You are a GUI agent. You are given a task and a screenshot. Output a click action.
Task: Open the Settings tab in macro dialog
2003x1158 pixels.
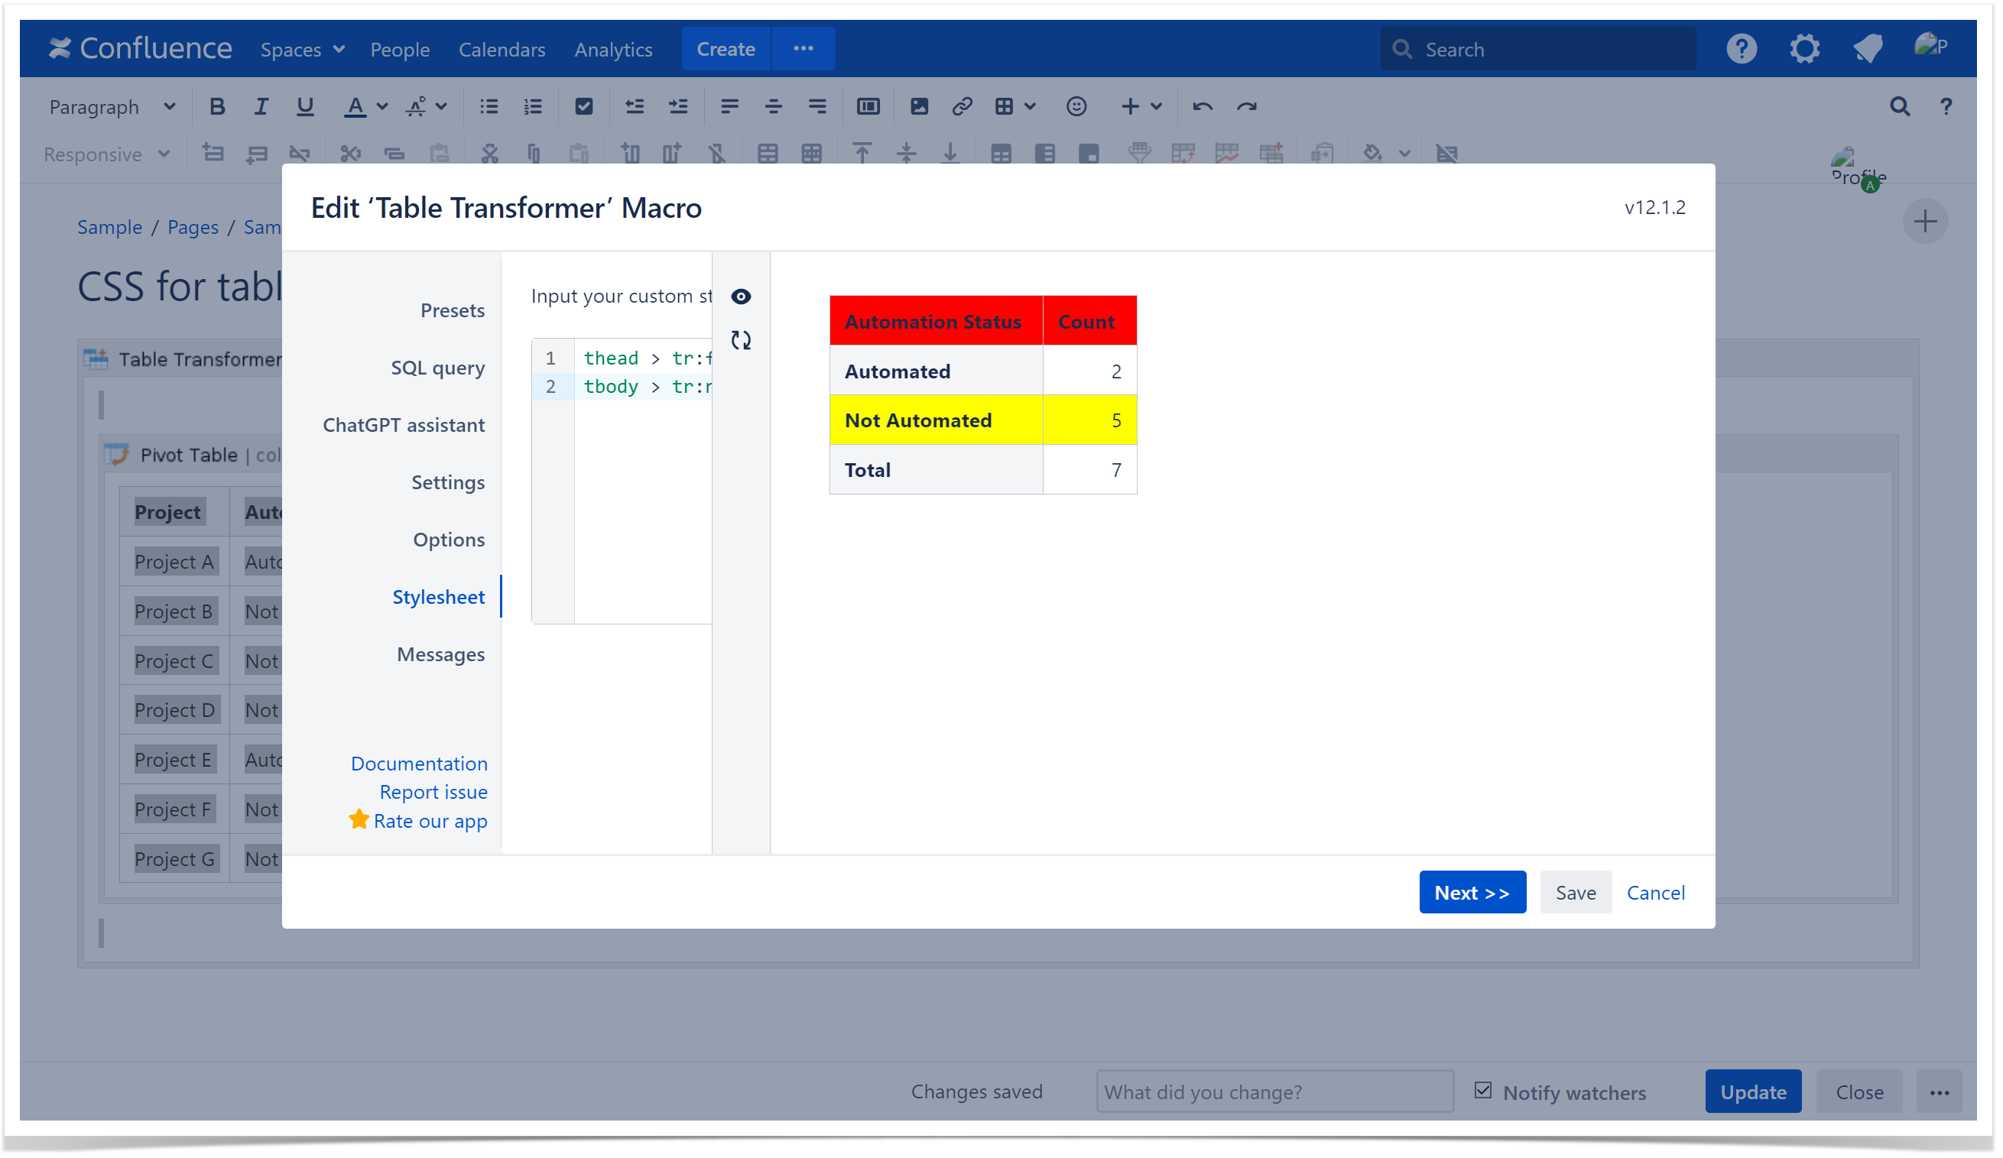(447, 482)
